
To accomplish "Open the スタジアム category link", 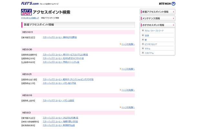I will click(149, 53).
